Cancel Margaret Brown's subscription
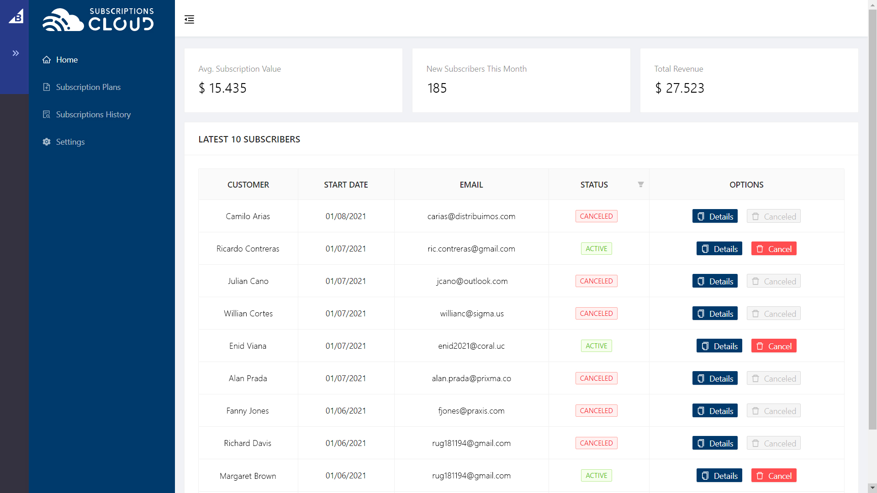 [x=774, y=476]
